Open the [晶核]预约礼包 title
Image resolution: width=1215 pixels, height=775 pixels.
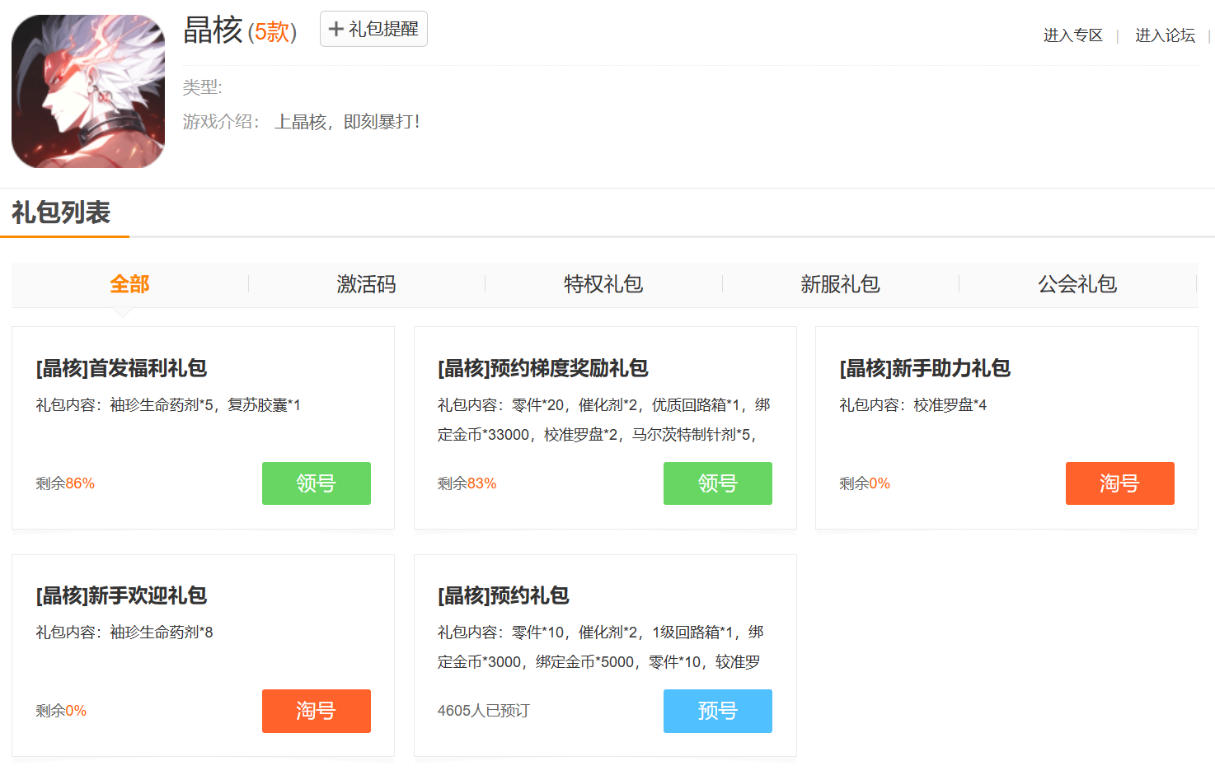tap(503, 595)
